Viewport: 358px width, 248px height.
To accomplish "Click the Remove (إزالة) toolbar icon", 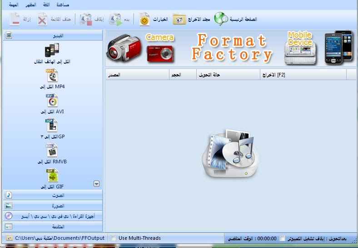I will tap(15, 19).
